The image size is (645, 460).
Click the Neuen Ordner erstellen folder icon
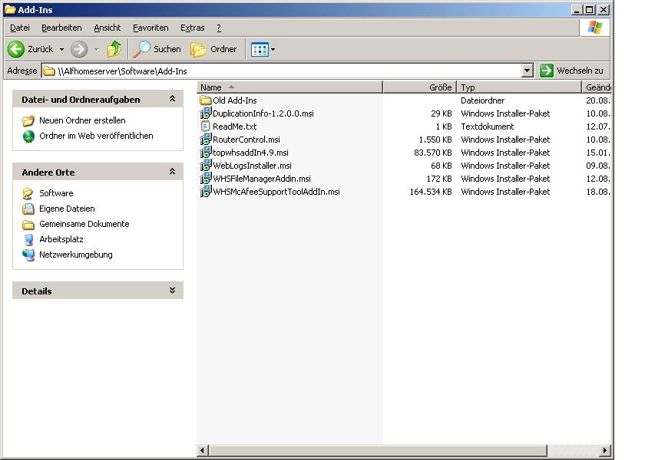pyautogui.click(x=28, y=121)
